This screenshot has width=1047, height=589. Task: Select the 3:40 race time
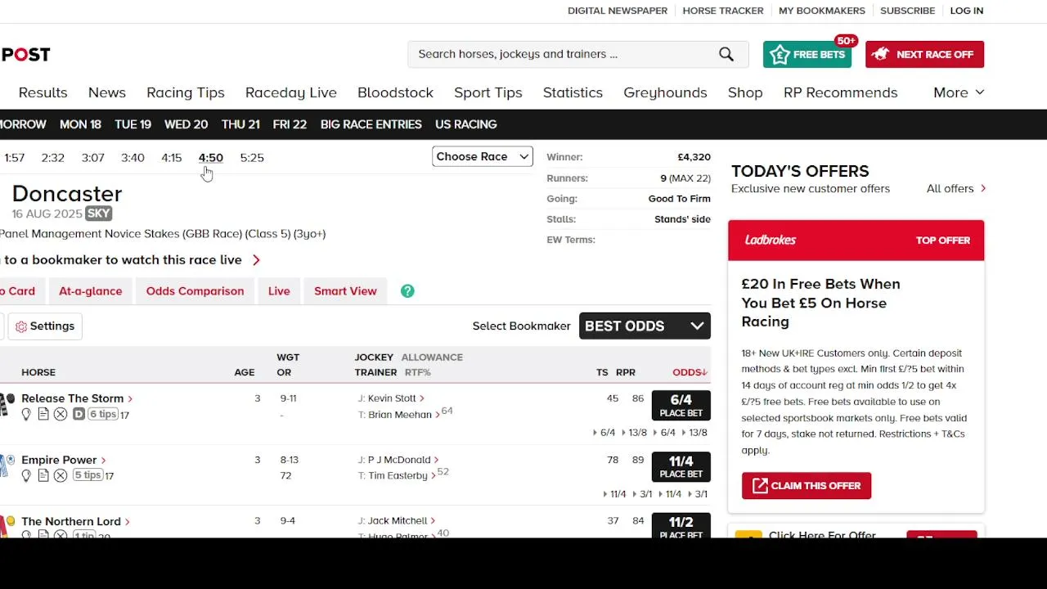(133, 158)
